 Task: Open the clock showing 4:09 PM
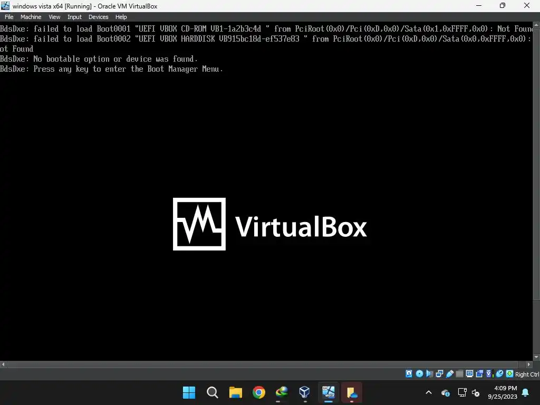click(x=503, y=392)
